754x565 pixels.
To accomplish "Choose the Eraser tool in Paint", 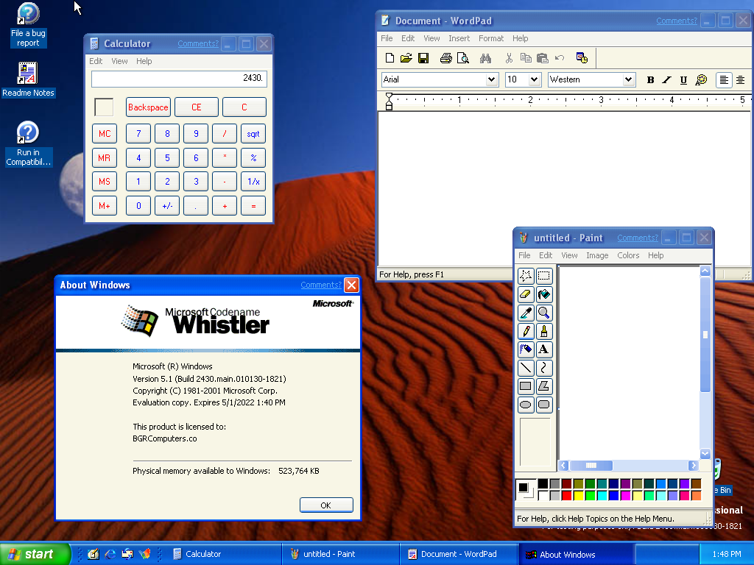I will [x=526, y=294].
